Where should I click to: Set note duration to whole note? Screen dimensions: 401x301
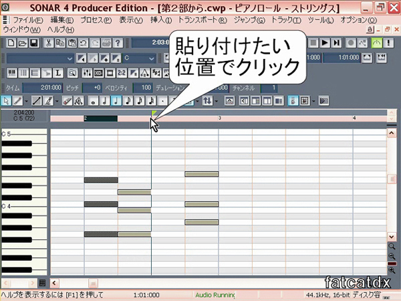pos(93,101)
